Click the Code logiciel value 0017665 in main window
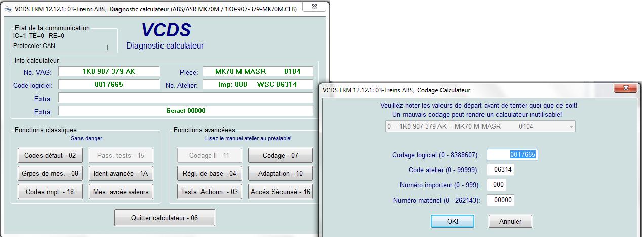 [x=109, y=84]
